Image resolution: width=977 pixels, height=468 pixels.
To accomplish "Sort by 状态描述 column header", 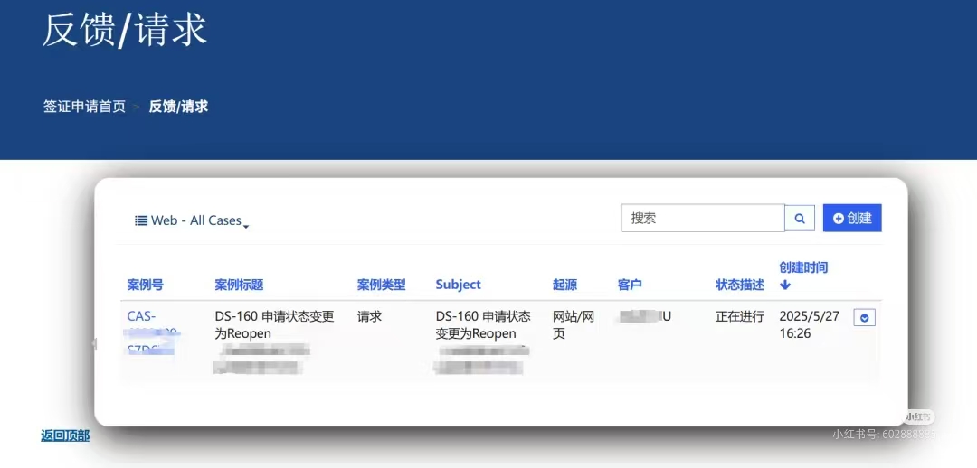I will tap(740, 285).
